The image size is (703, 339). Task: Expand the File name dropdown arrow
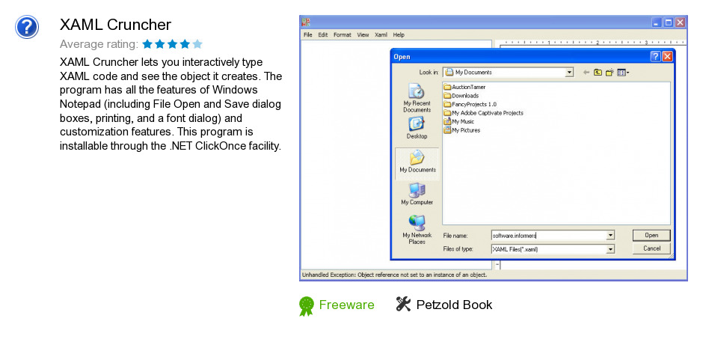pyautogui.click(x=610, y=236)
